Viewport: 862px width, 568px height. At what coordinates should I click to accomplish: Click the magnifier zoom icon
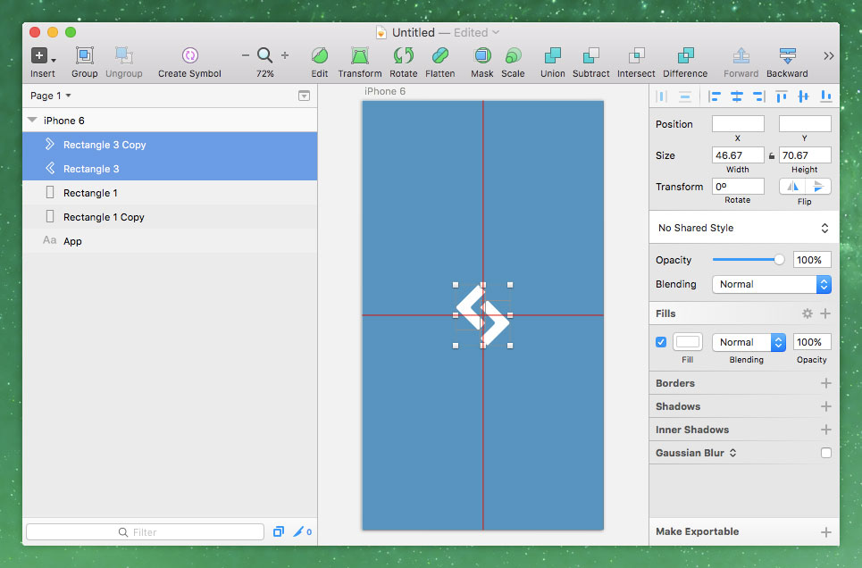pos(265,55)
